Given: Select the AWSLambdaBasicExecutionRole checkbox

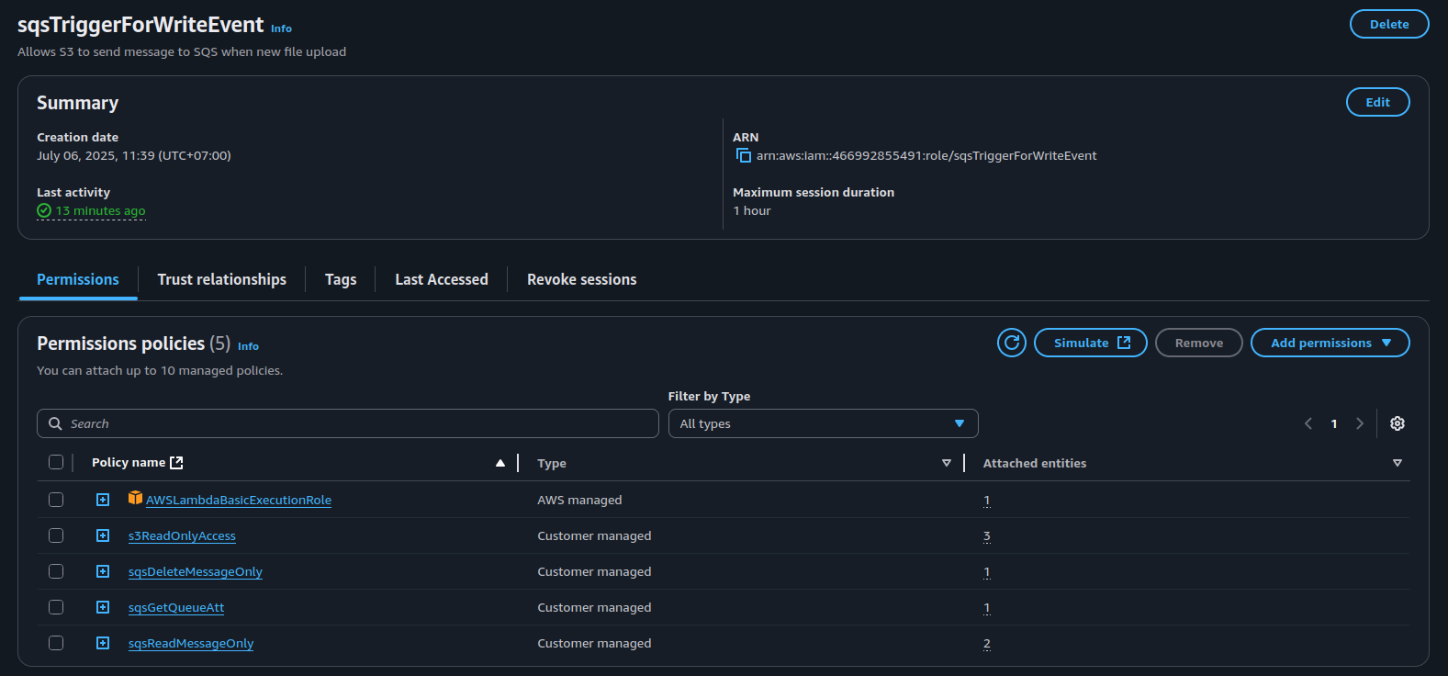Looking at the screenshot, I should 56,500.
